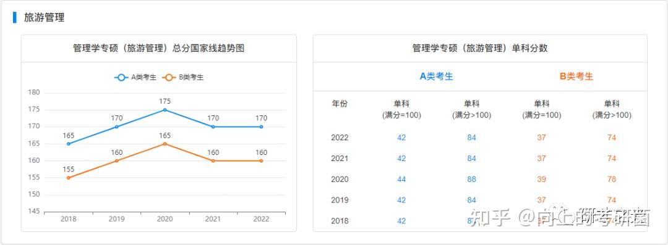Click B类考生 2019 data point valued 160
Viewport: 668px width, 245px height.
pos(117,161)
